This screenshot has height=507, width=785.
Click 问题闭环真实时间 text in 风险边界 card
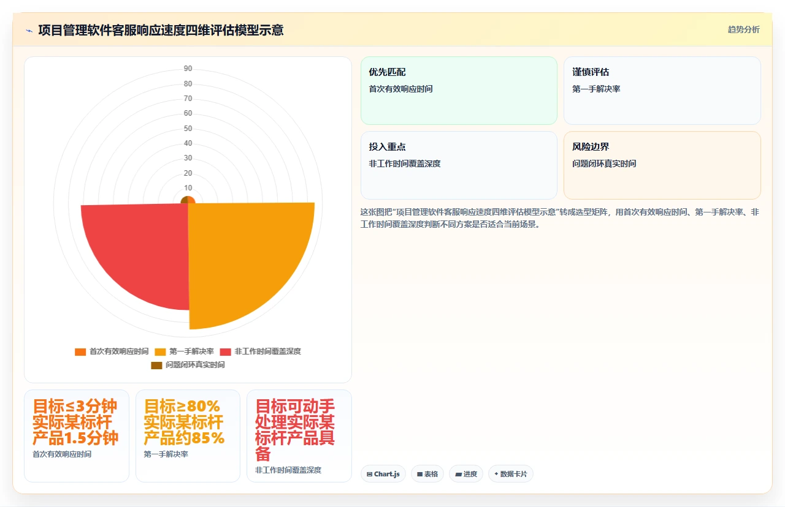[x=604, y=163]
